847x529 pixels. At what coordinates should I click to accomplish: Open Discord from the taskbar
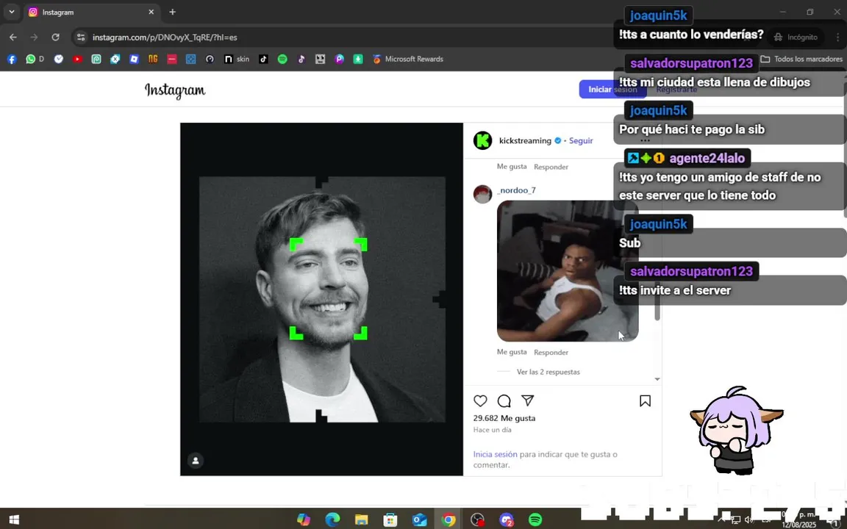[x=506, y=519]
